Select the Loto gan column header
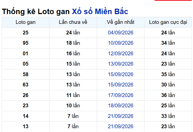 coord(25,22)
